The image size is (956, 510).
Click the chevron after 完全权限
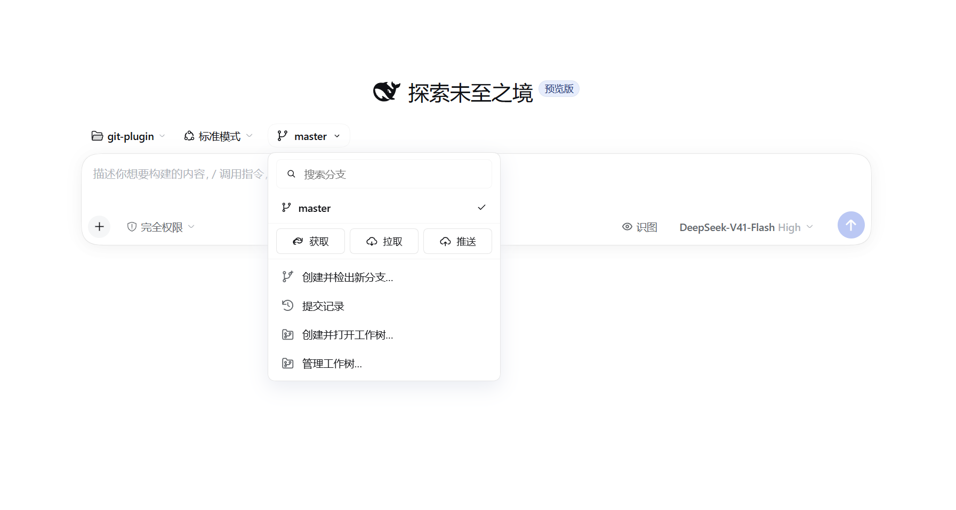[191, 227]
